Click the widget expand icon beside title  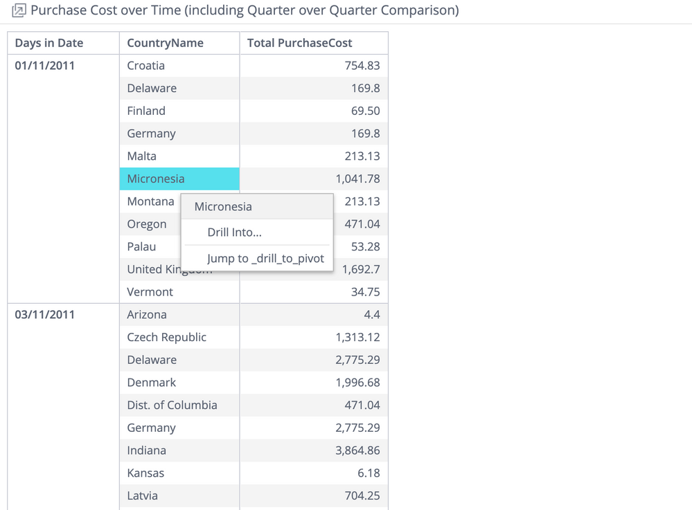[19, 11]
